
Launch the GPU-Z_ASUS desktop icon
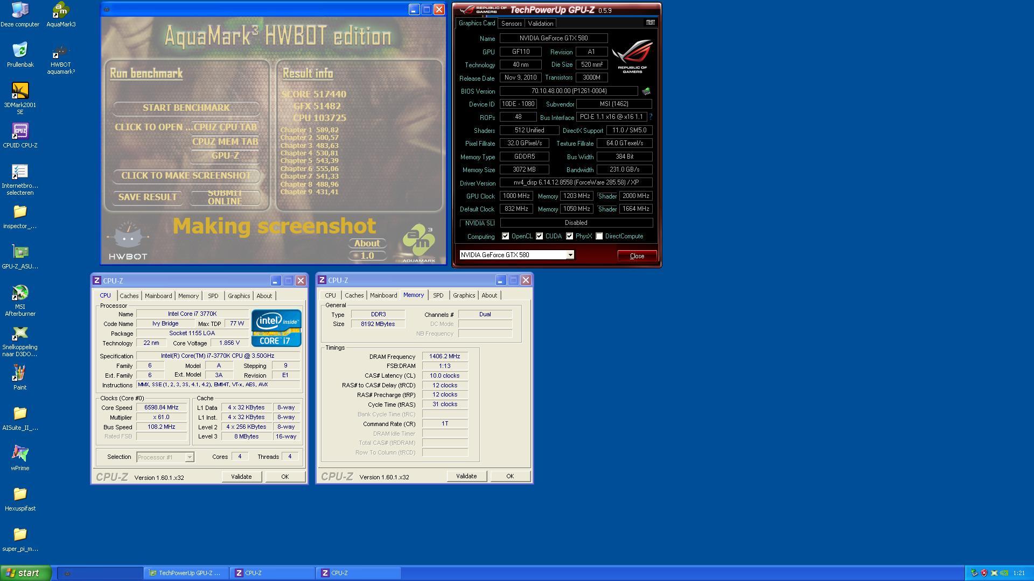coord(20,257)
